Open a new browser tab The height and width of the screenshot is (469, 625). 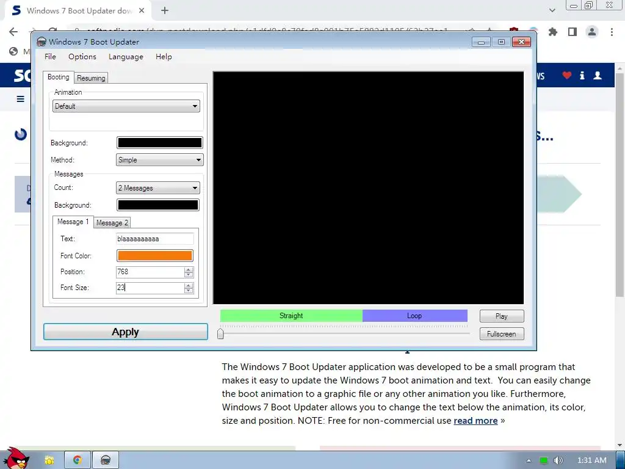[x=165, y=11]
